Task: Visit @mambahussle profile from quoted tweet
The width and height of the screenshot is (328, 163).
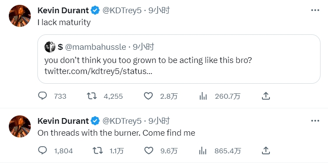Action: pos(96,47)
